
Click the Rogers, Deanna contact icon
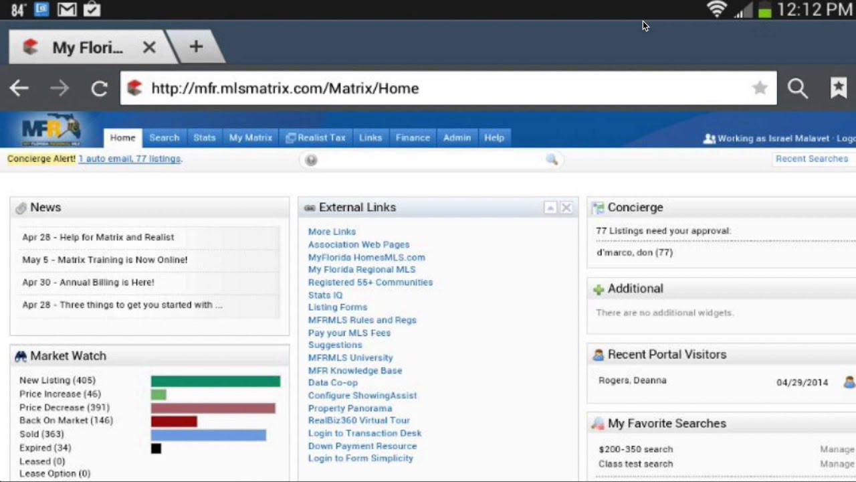point(849,382)
